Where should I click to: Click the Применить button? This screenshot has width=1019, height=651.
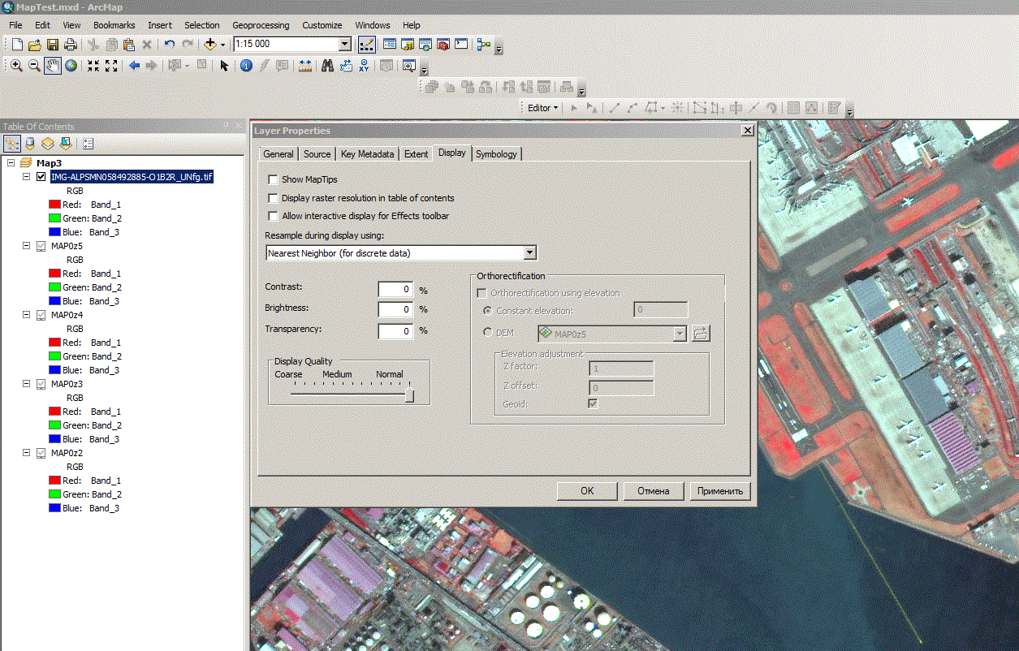coord(719,491)
